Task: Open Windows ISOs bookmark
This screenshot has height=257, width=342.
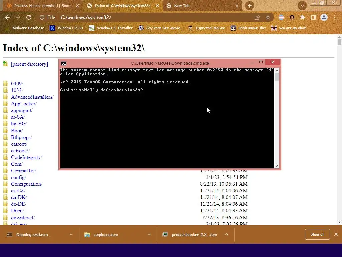Action: 66,28
